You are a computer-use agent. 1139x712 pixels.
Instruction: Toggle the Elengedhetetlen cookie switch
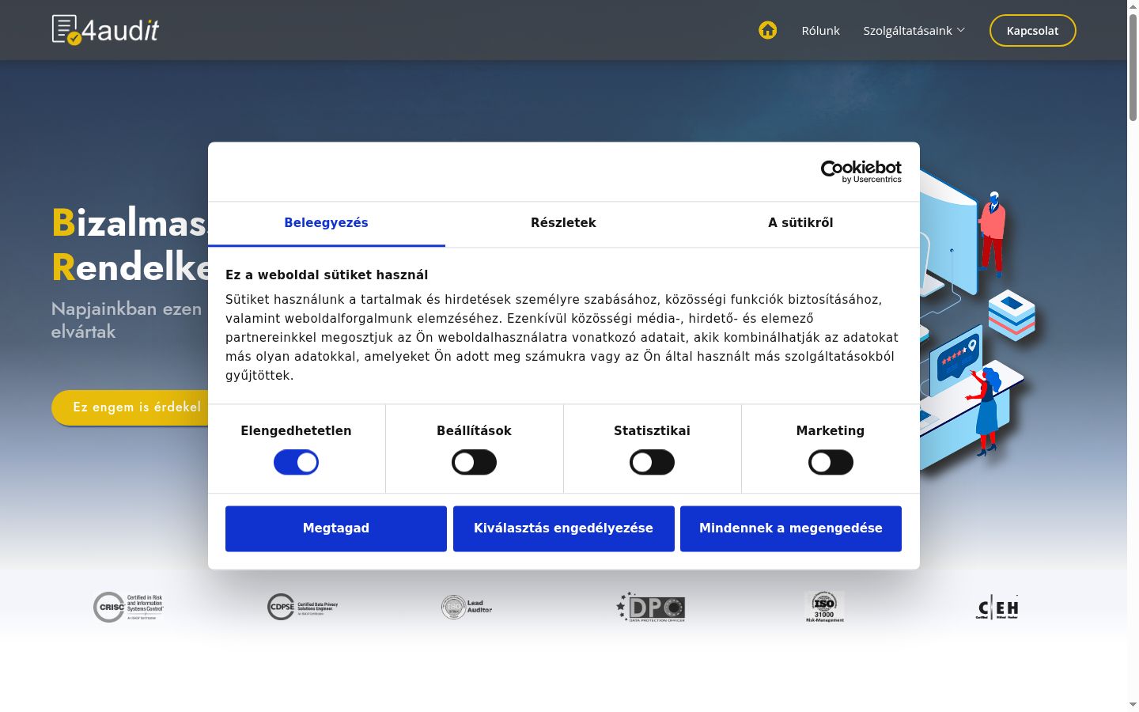point(296,463)
